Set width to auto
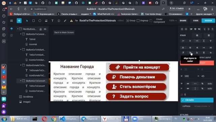The width and height of the screenshot is (216, 122). 210,84
